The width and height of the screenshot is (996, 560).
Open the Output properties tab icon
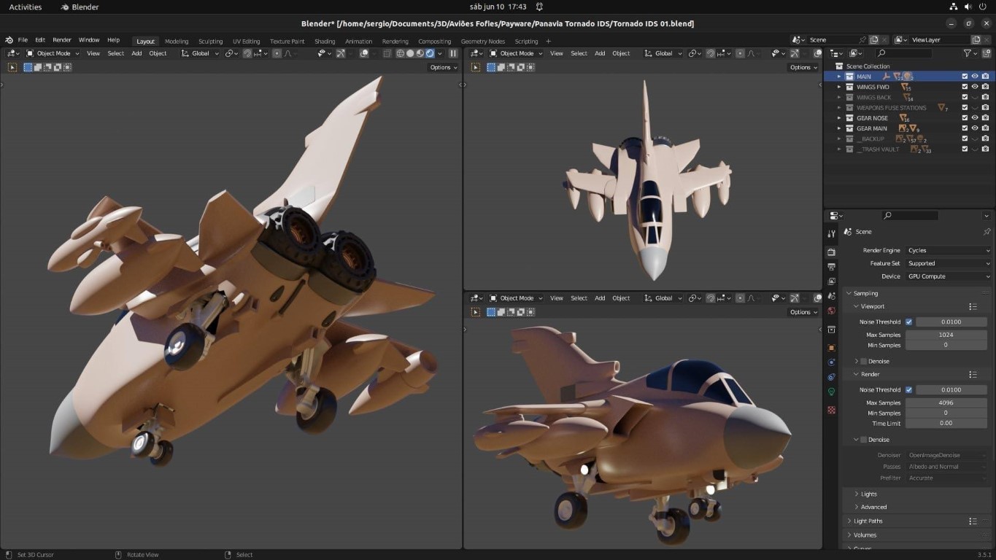point(831,267)
